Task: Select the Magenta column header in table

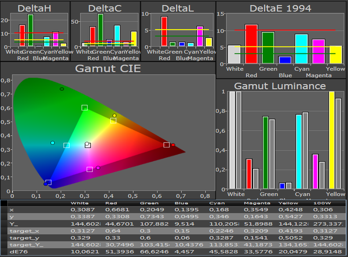Action: click(257, 203)
